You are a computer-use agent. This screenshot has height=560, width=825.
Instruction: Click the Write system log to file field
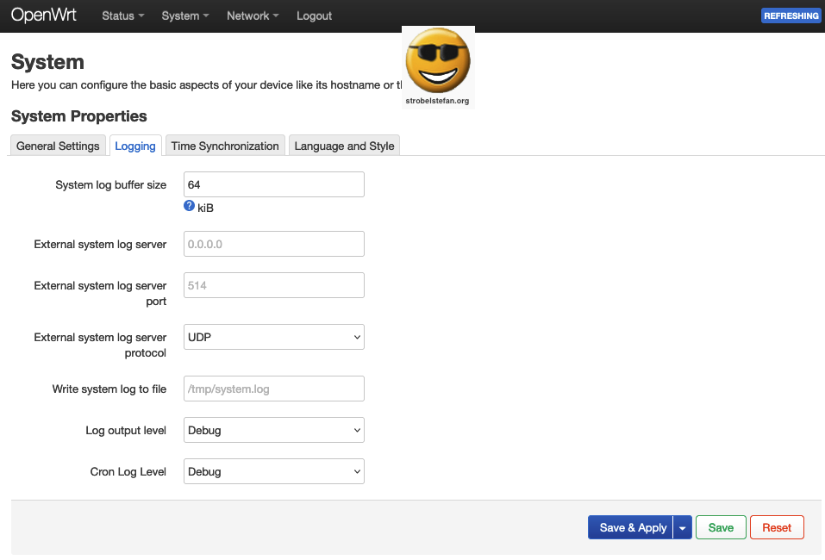(x=273, y=389)
